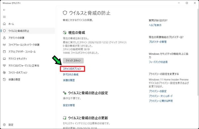Click window icon beside アプリとブラウザー コントロール
Viewport: 199px width, 129px height.
[4, 52]
